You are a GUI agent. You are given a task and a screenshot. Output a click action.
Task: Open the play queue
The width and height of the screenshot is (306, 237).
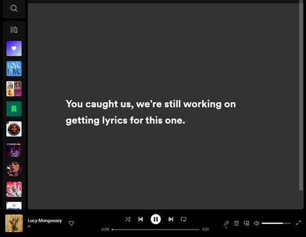[236, 223]
